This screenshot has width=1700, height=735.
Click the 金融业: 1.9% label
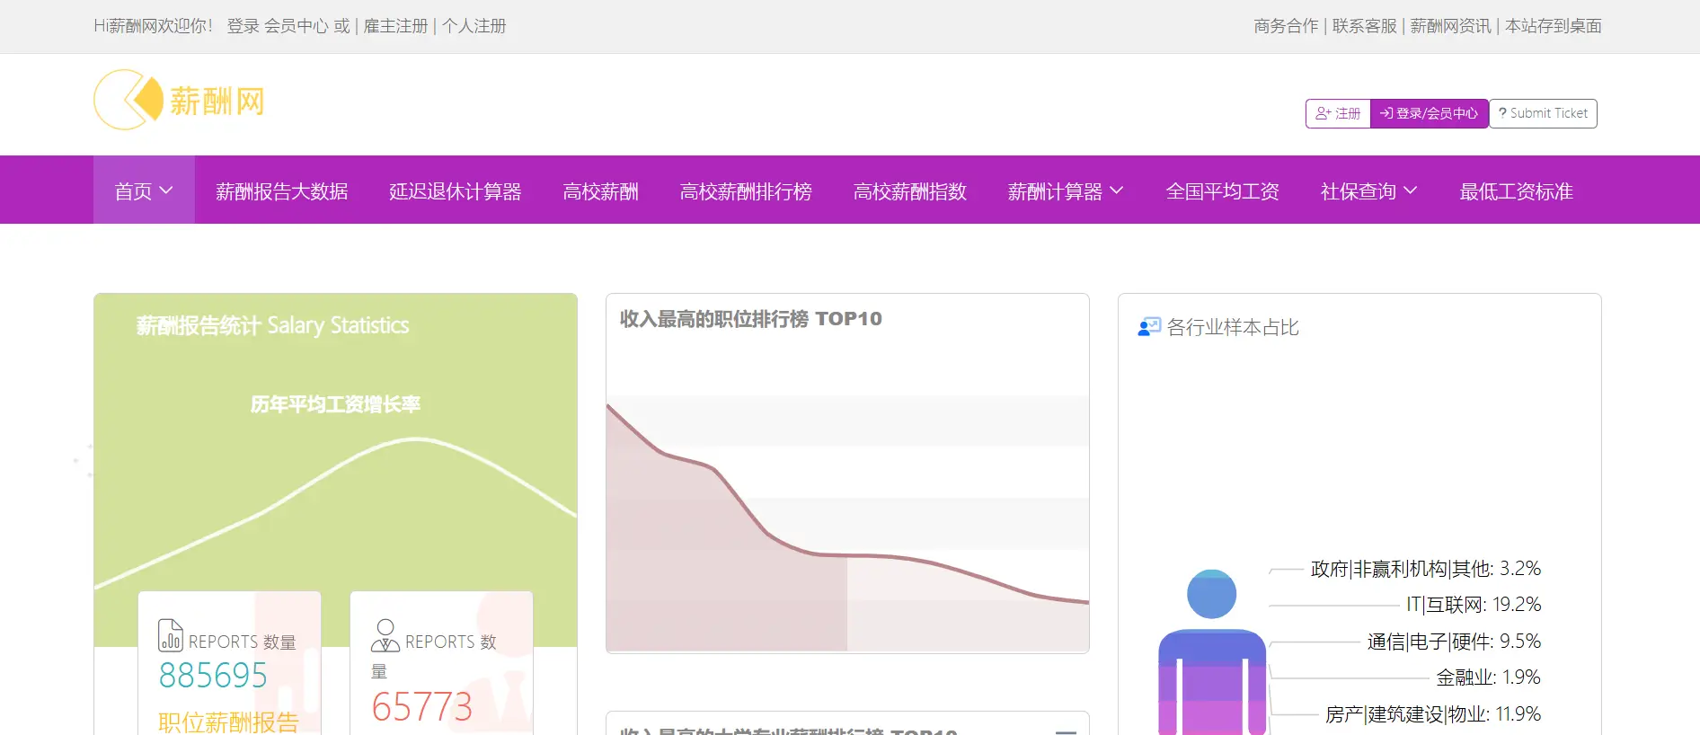1488,677
